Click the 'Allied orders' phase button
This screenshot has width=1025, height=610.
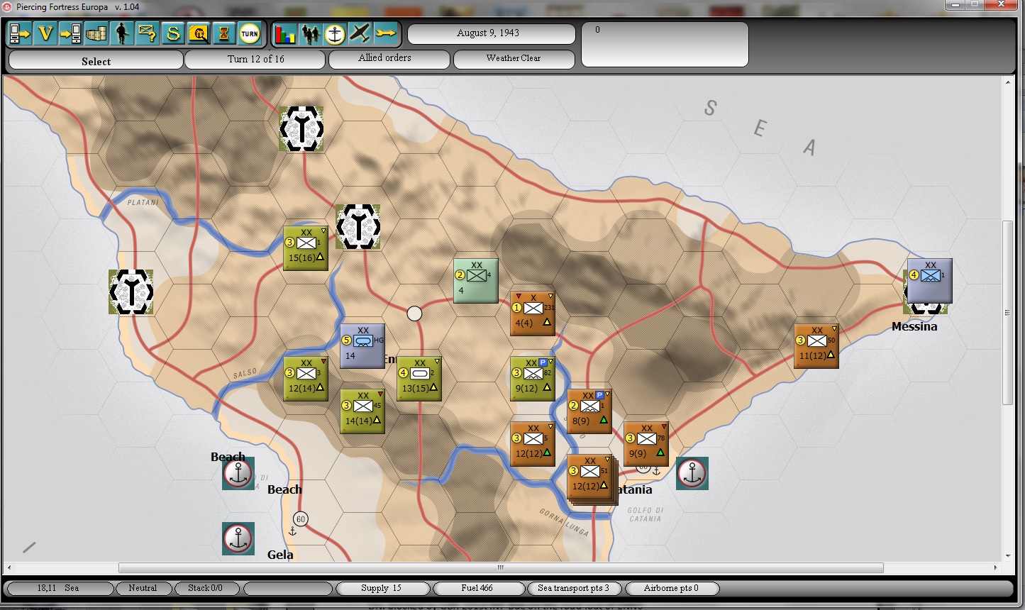389,60
